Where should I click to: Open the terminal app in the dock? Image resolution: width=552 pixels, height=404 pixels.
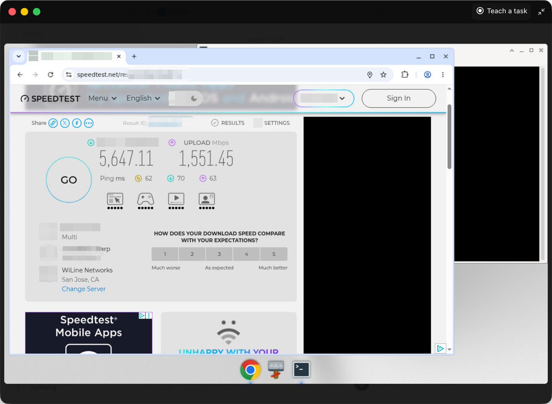301,369
